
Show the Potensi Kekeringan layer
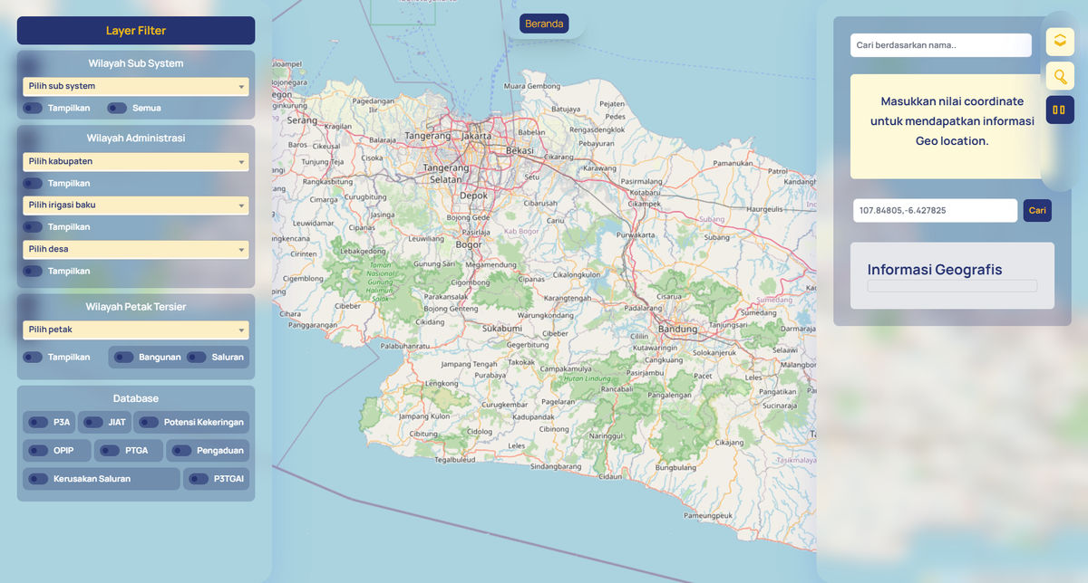coord(149,422)
